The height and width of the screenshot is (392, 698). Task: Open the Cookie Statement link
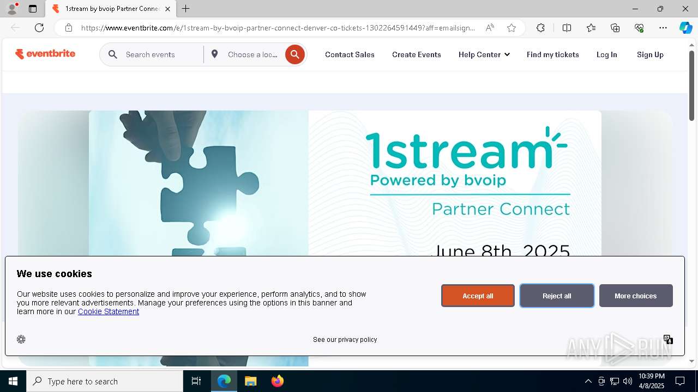(109, 311)
